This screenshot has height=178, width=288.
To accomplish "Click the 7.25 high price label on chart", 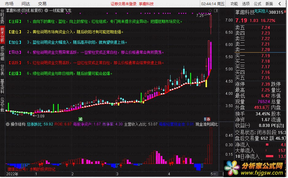I will tap(200, 16).
